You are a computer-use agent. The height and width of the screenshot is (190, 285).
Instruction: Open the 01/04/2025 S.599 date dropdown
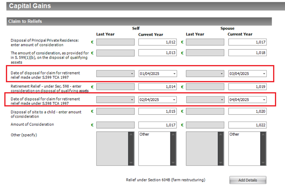[x=174, y=74]
